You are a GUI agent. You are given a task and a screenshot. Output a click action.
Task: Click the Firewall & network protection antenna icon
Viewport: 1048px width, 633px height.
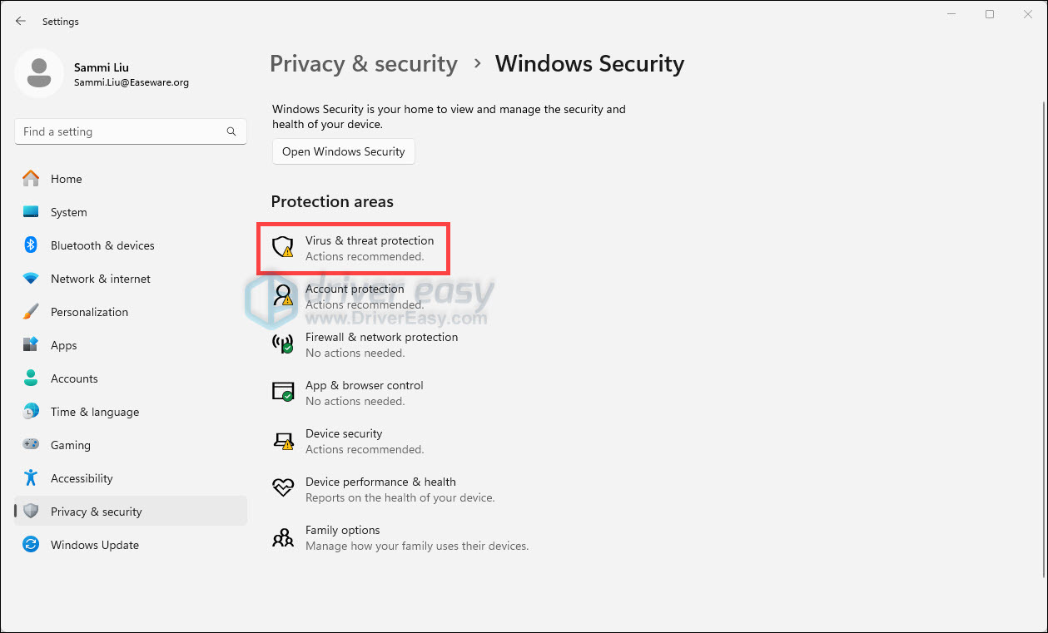pyautogui.click(x=284, y=344)
